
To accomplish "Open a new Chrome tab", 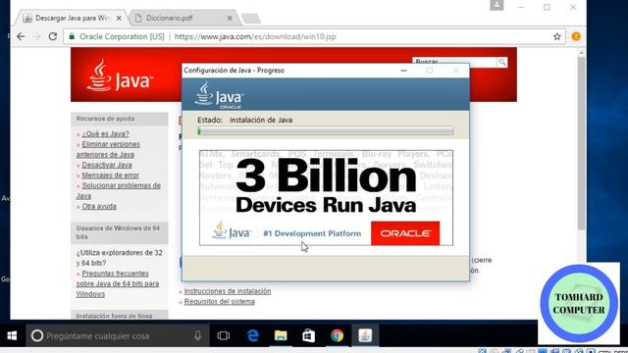I will point(251,19).
